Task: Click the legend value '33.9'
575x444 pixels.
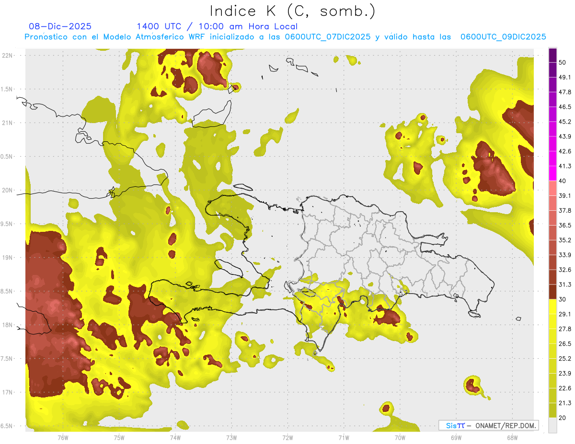Action: (565, 255)
